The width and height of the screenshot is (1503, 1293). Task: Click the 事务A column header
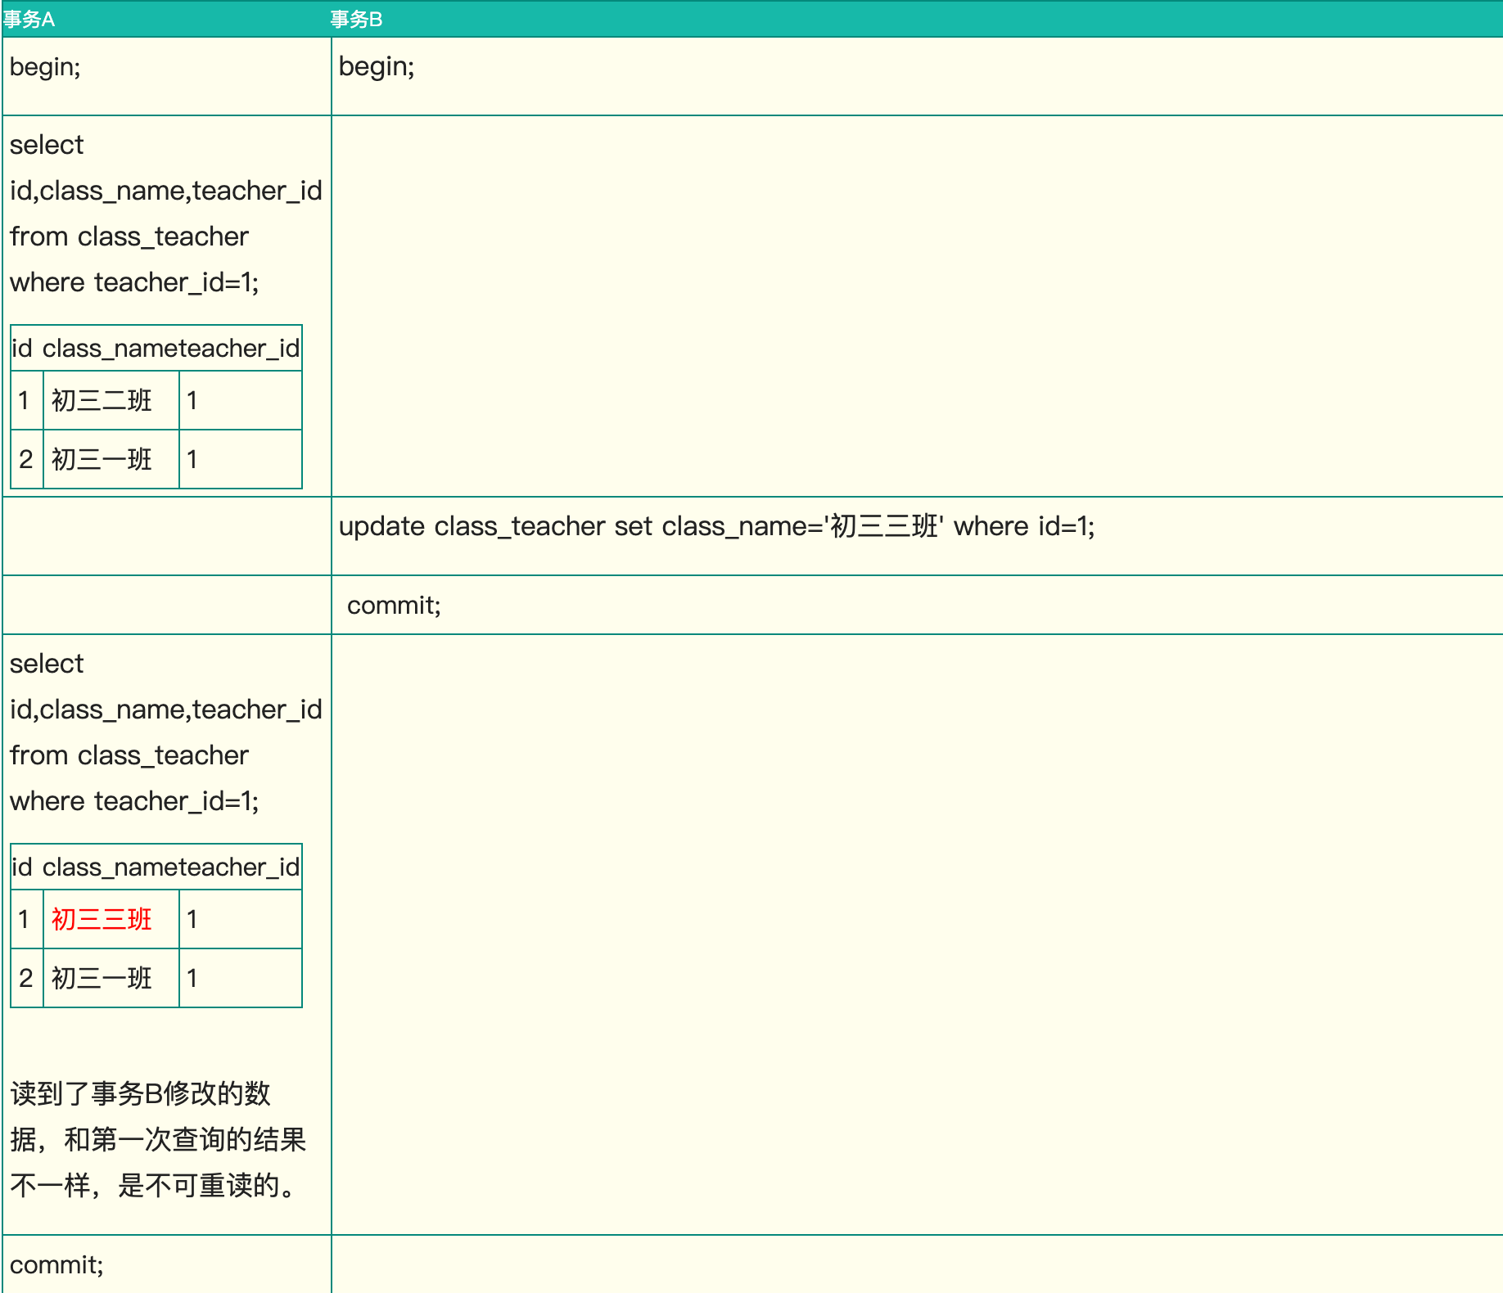[29, 19]
